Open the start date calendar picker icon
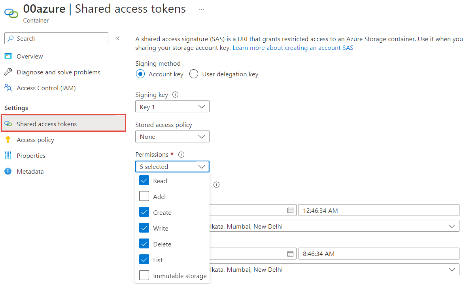This screenshot has width=463, height=284. pyautogui.click(x=290, y=210)
